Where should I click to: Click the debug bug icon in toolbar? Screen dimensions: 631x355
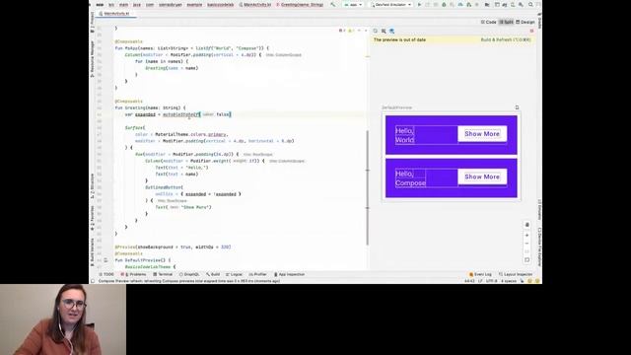pyautogui.click(x=444, y=5)
